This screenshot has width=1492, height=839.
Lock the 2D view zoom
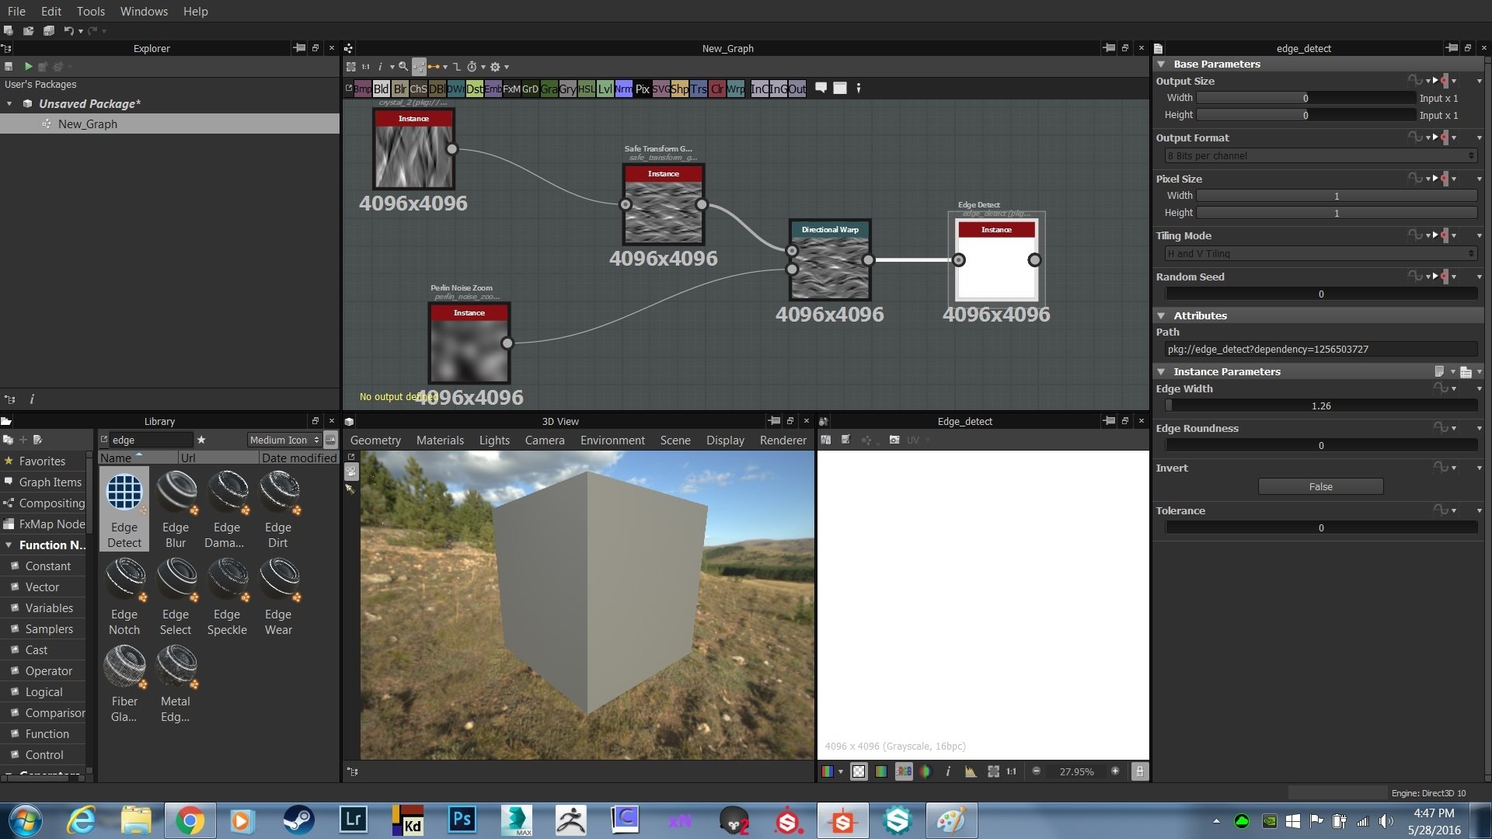pyautogui.click(x=1139, y=771)
